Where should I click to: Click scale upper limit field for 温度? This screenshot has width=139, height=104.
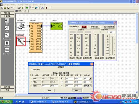tap(54, 86)
